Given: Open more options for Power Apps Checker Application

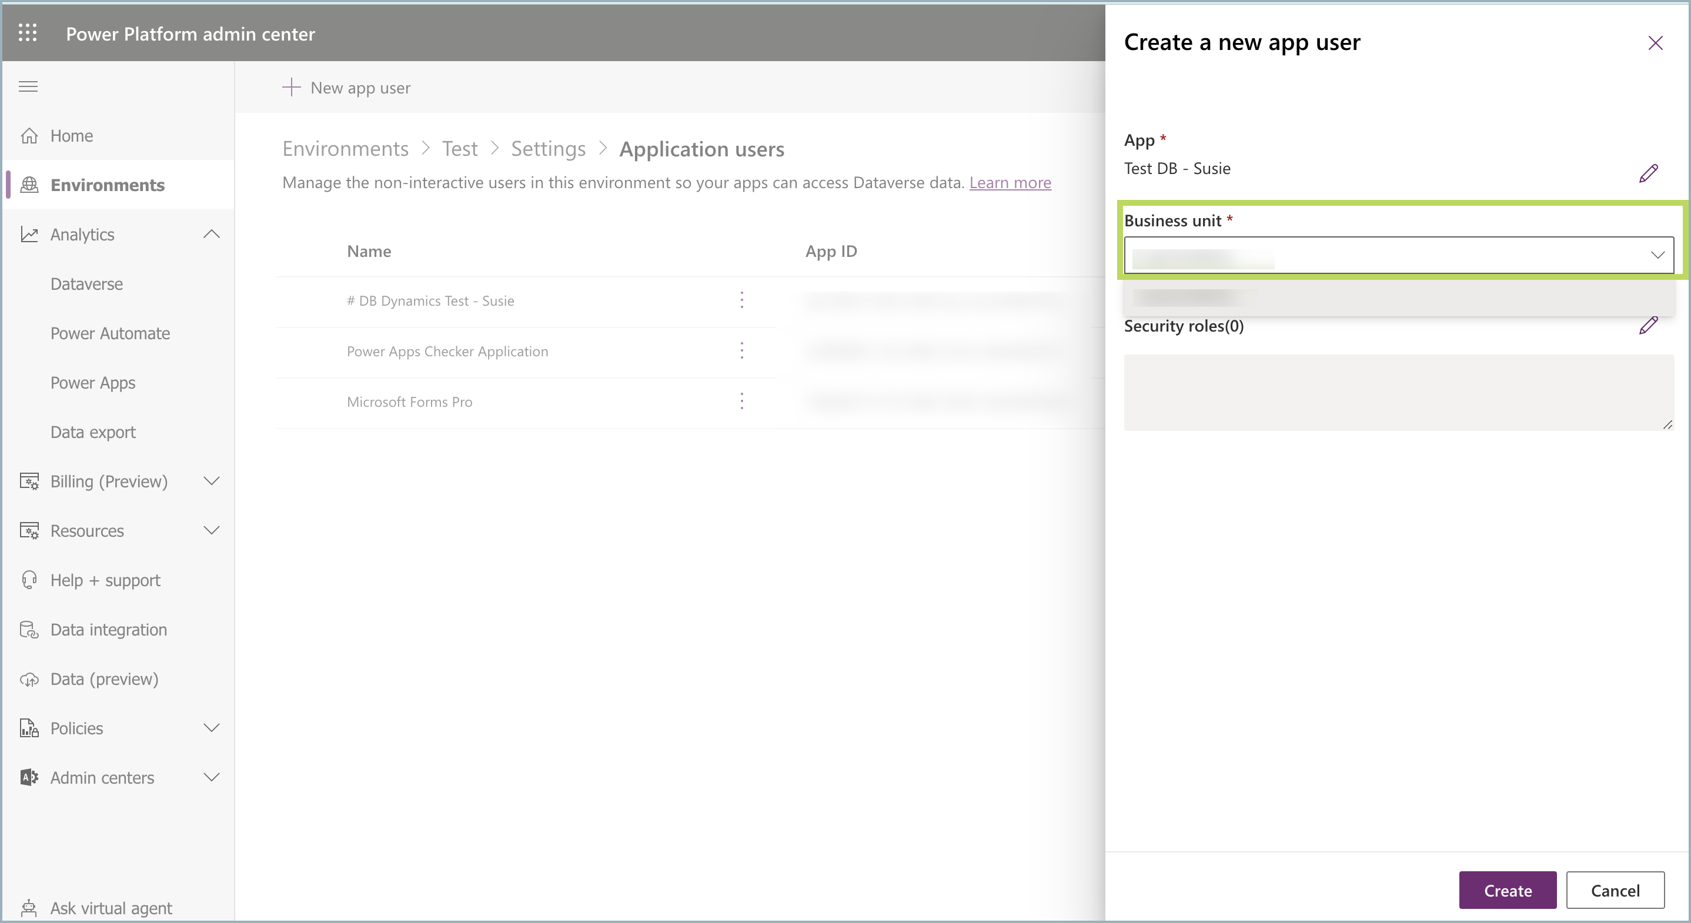Looking at the screenshot, I should 742,351.
